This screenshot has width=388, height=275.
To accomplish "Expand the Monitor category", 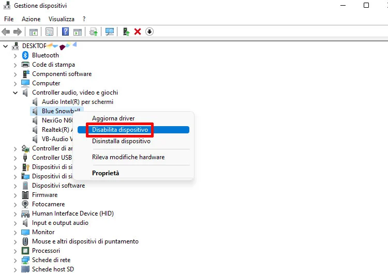I will click(x=16, y=233).
